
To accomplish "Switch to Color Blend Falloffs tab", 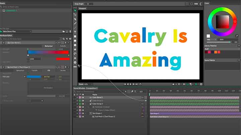I will [x=63, y=46].
